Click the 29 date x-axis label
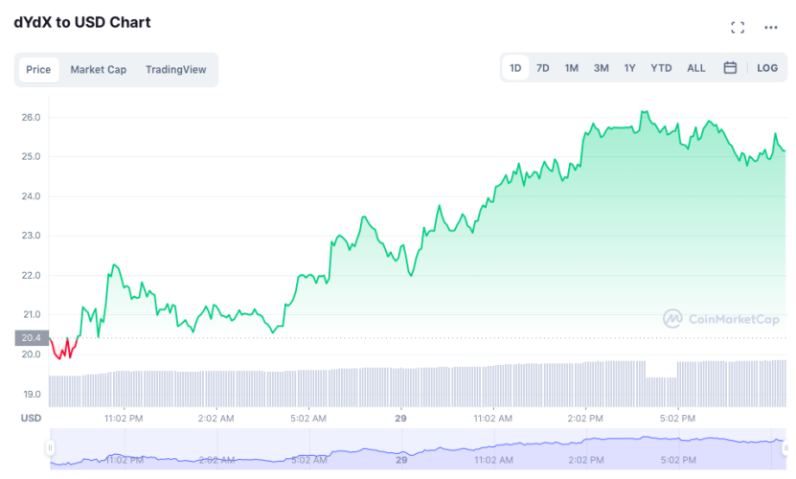 (x=400, y=419)
